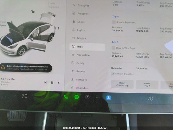
Task: Tap the Trunk Opened label
Action: (x=54, y=5)
